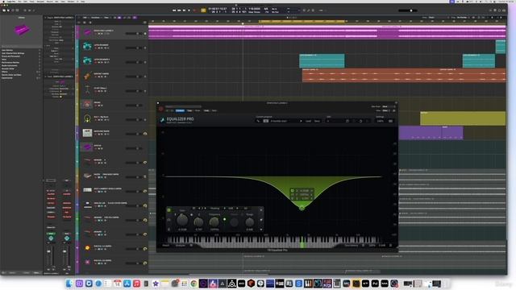Click the Equalizer Pro logo icon
The width and height of the screenshot is (516, 290).
click(x=162, y=120)
